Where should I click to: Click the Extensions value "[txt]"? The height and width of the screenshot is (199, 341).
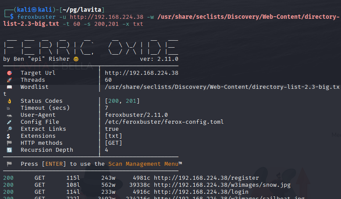[x=114, y=136]
